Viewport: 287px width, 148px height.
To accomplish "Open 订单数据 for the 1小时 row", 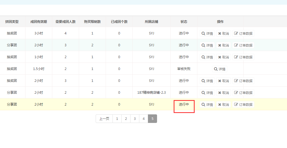I will pyautogui.click(x=243, y=57).
